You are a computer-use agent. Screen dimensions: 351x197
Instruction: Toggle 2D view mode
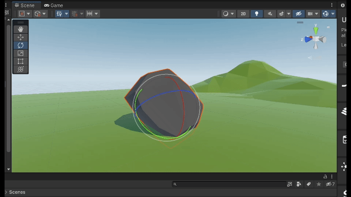(243, 14)
